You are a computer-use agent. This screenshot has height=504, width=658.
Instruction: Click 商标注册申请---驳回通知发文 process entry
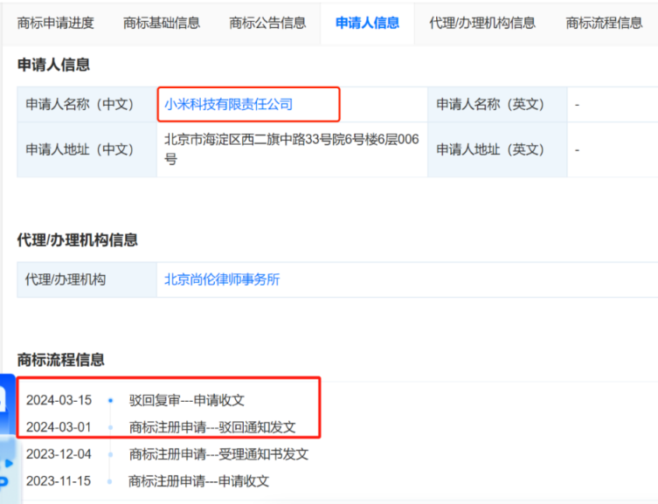coord(212,427)
